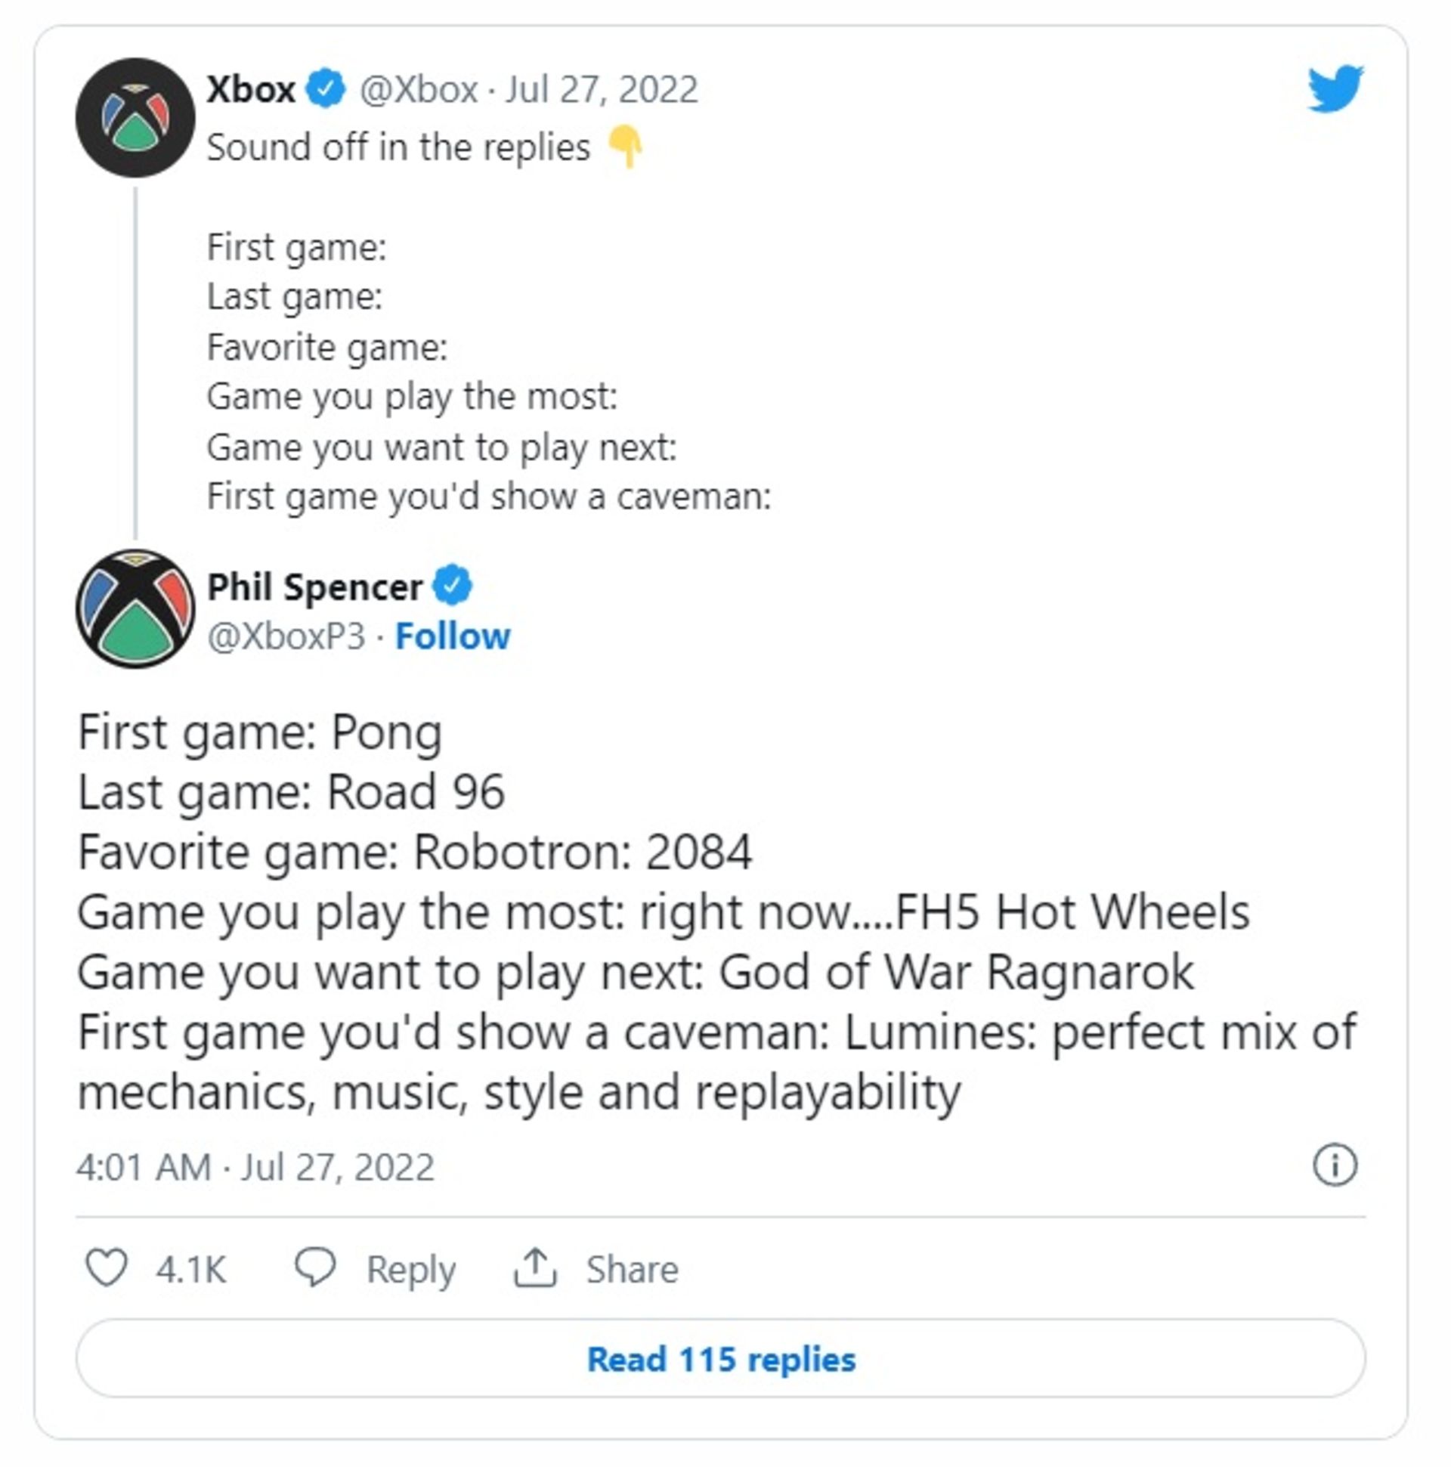The width and height of the screenshot is (1451, 1467).
Task: Click the Xbox verified badge
Action: pyautogui.click(x=325, y=89)
